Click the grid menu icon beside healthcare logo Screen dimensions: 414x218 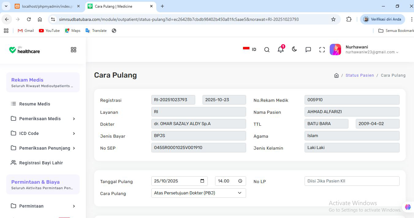(74, 50)
